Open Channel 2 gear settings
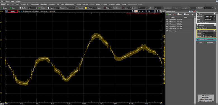218x105 pixels. 215,40
